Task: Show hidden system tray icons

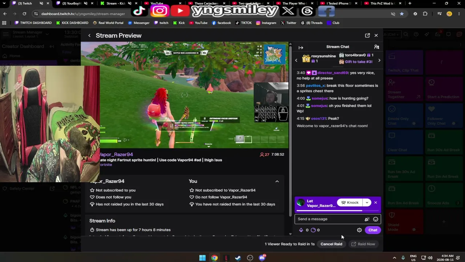Action: (395, 258)
